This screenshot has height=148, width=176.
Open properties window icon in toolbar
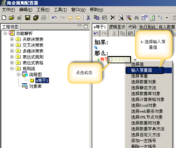[x=145, y=18]
